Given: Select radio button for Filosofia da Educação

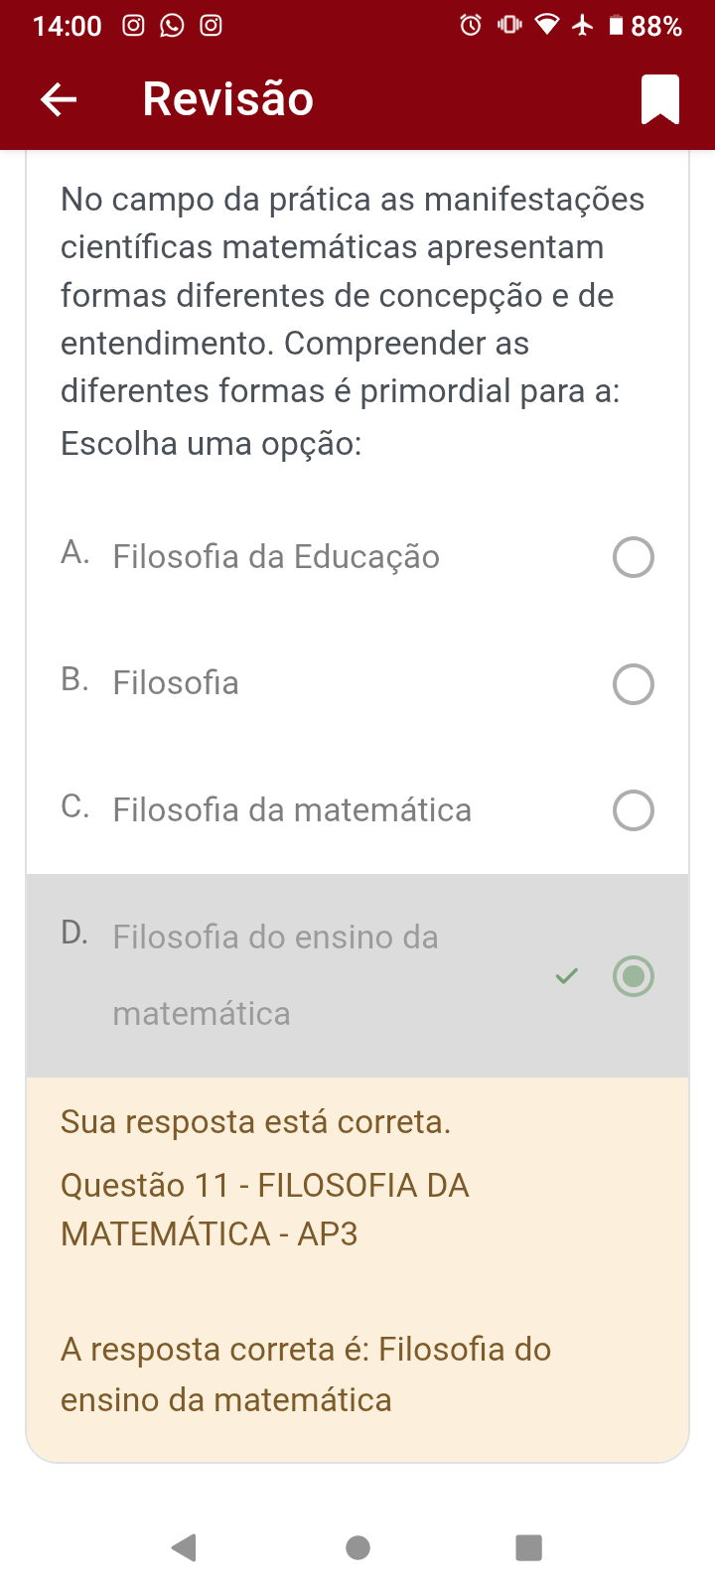Looking at the screenshot, I should tap(633, 557).
